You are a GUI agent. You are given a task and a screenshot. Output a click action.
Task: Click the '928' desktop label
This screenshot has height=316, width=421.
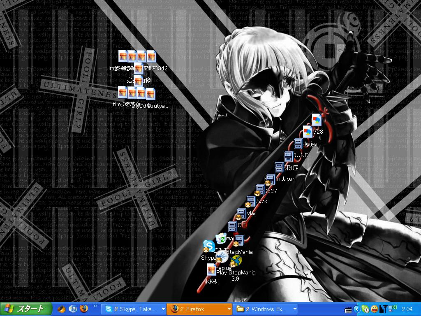(x=318, y=132)
